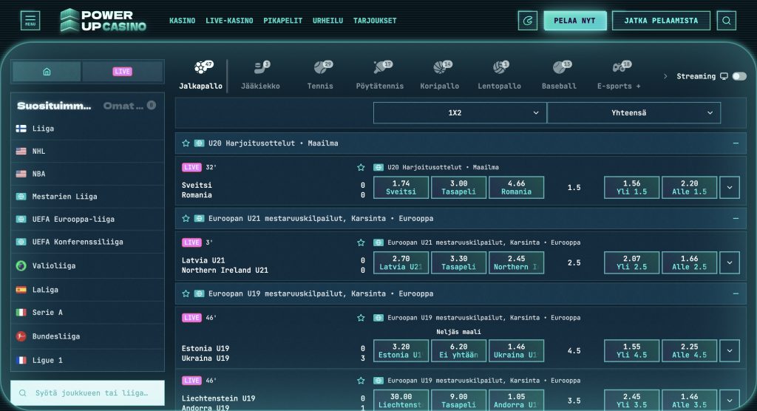
Task: Open the hamburger menu icon
Action: (30, 20)
